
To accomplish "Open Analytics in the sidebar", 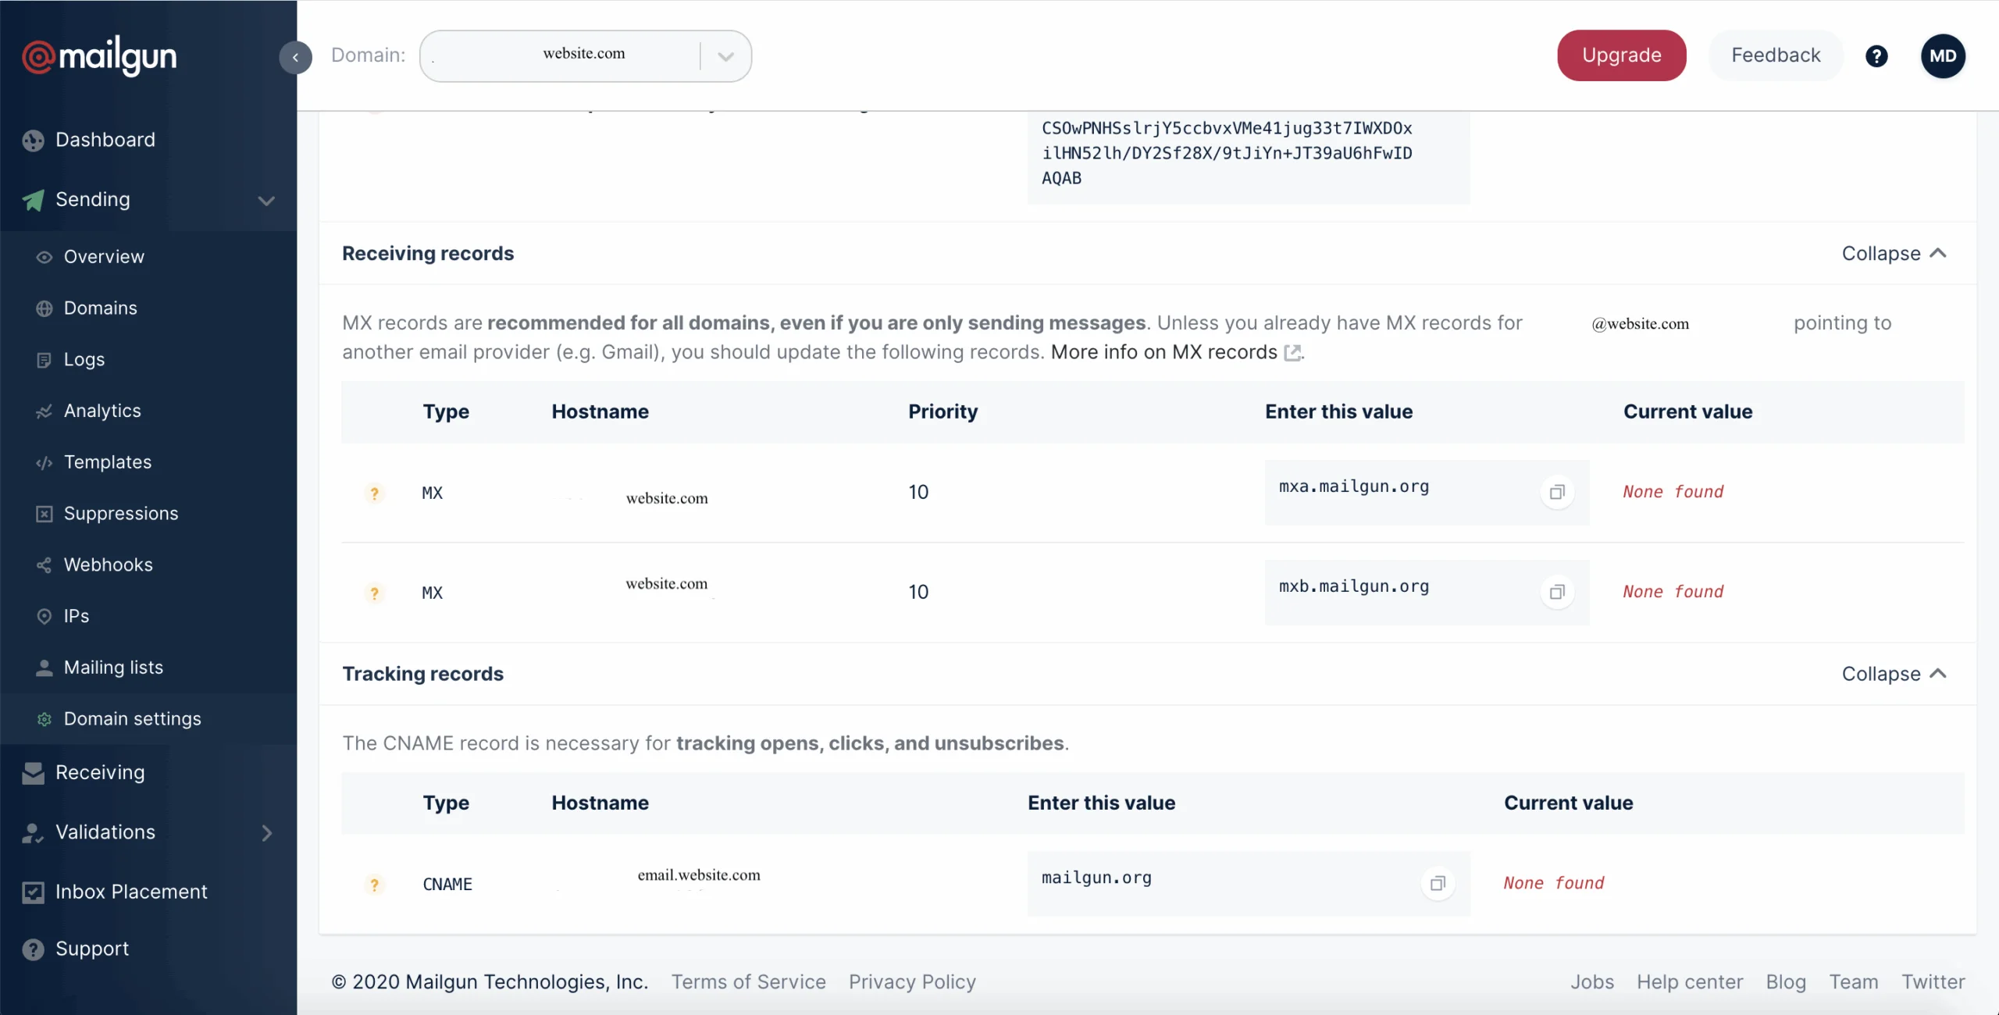I will coord(102,411).
